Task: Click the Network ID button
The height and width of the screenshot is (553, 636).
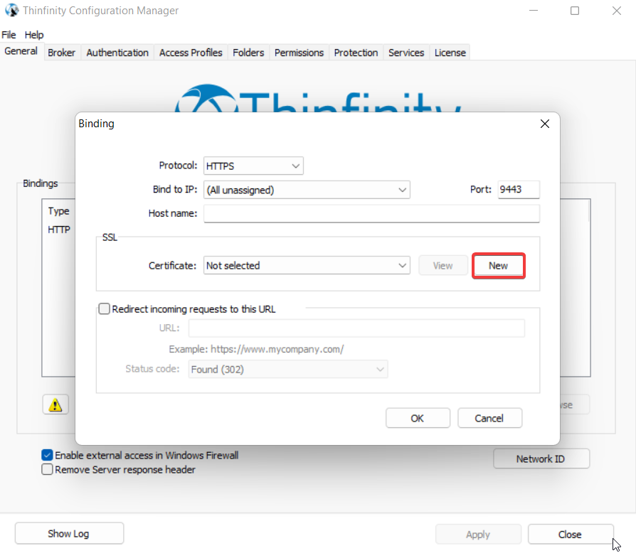Action: tap(541, 458)
